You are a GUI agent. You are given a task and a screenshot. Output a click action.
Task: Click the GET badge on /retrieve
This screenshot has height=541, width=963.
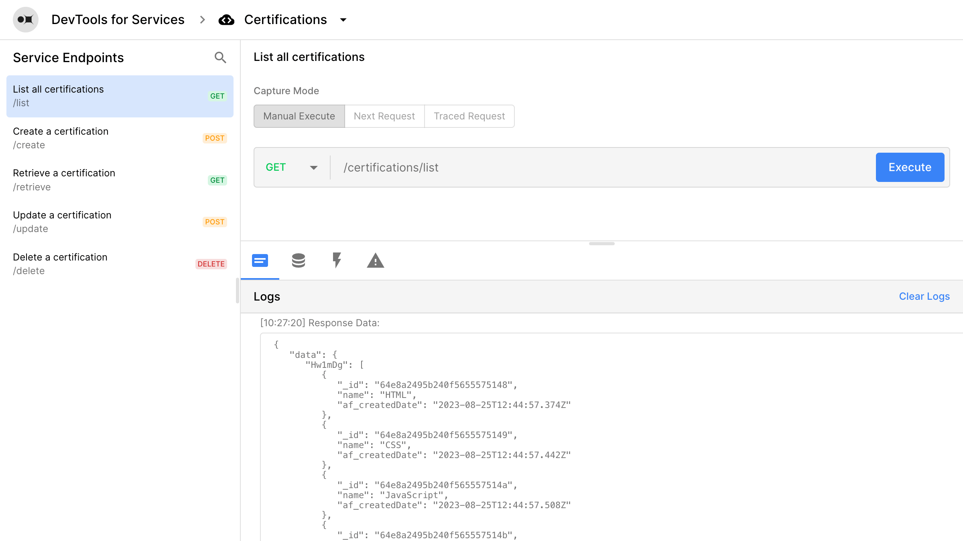pos(217,180)
